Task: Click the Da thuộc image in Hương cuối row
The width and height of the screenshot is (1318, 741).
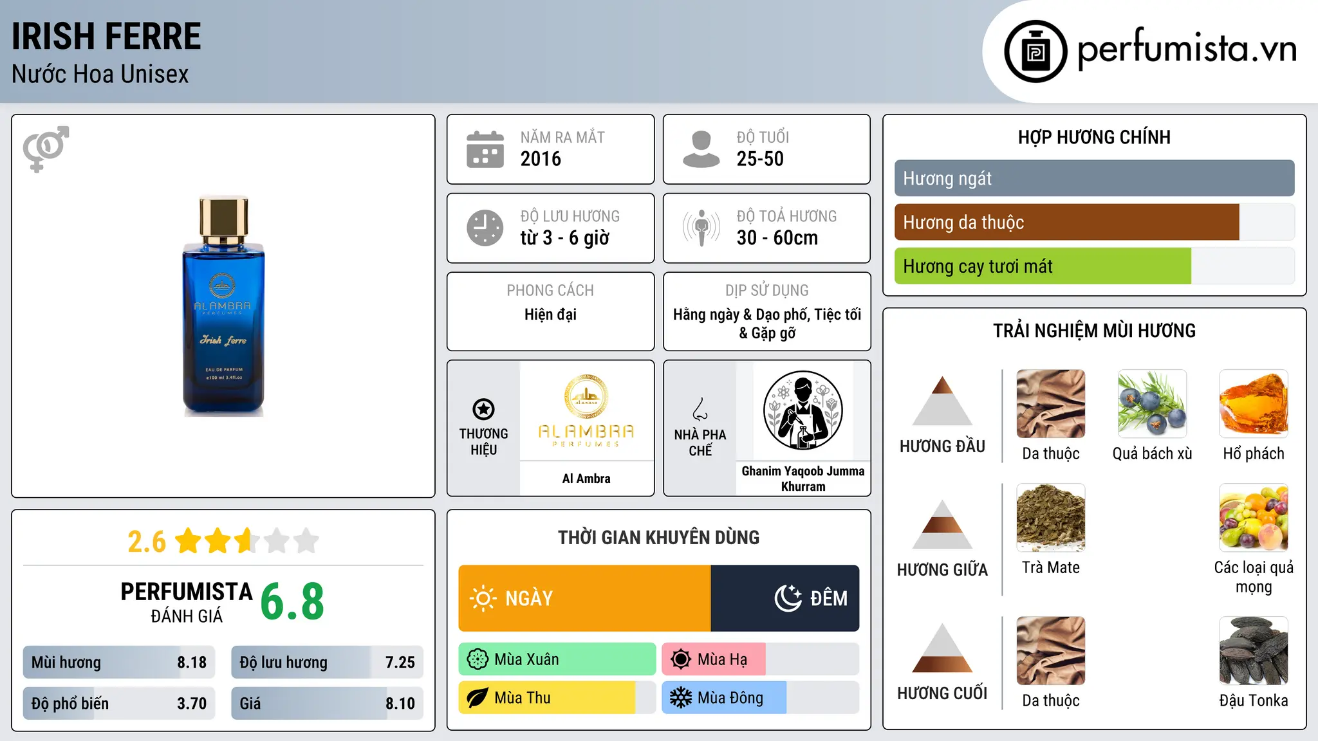Action: [1051, 651]
